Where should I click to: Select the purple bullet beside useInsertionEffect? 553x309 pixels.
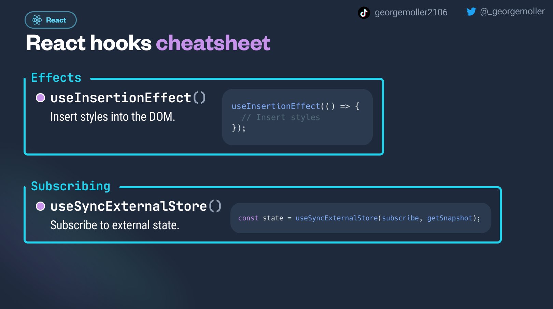pyautogui.click(x=40, y=98)
